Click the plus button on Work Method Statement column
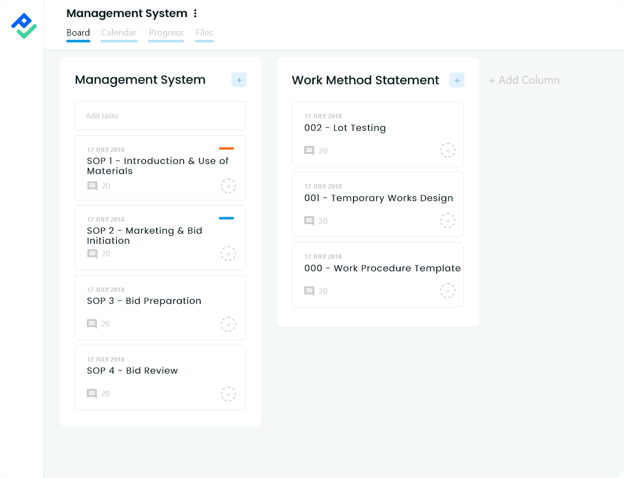 457,80
